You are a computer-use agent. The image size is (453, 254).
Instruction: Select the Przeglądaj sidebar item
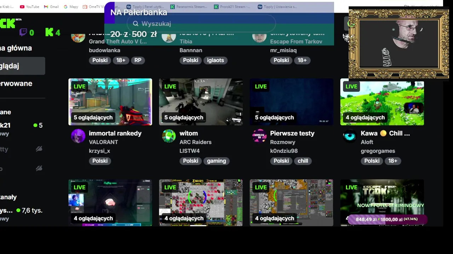22,66
